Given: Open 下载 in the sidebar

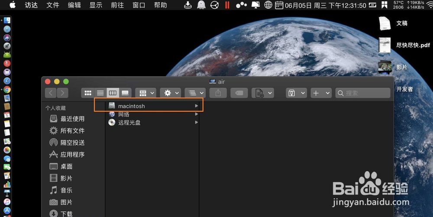Looking at the screenshot, I should (x=61, y=214).
